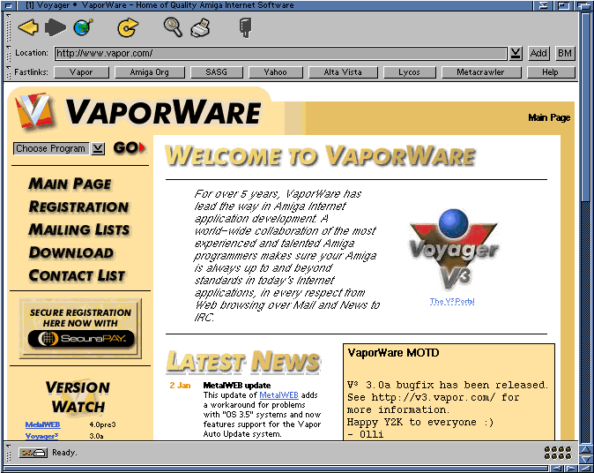
Task: Collapse the Location bar group handle
Action: [x=8, y=53]
